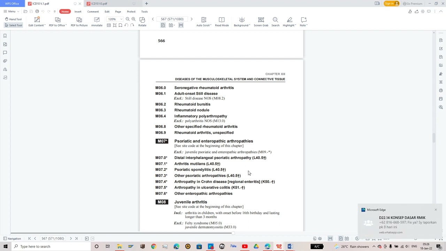This screenshot has width=446, height=251.
Task: Open the comments sidebar panel
Action: tap(5, 53)
